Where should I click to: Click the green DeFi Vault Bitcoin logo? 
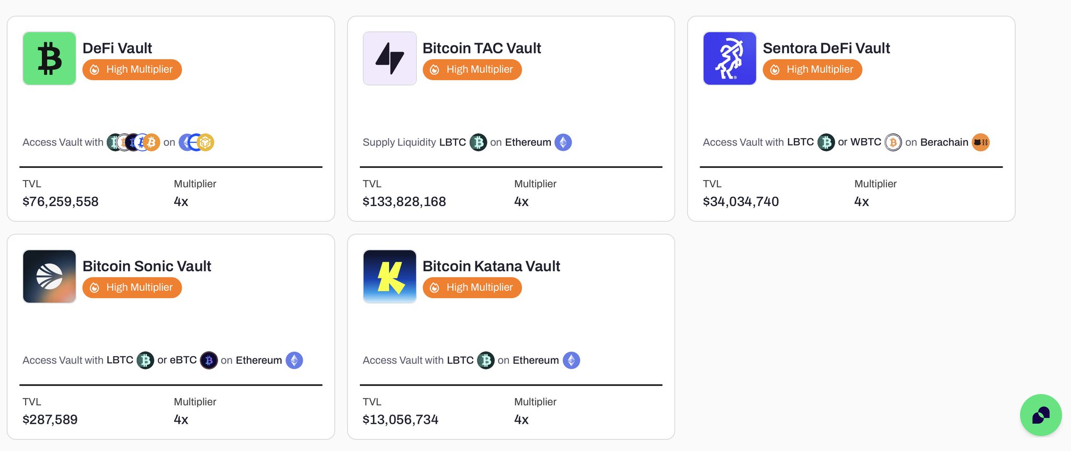49,58
